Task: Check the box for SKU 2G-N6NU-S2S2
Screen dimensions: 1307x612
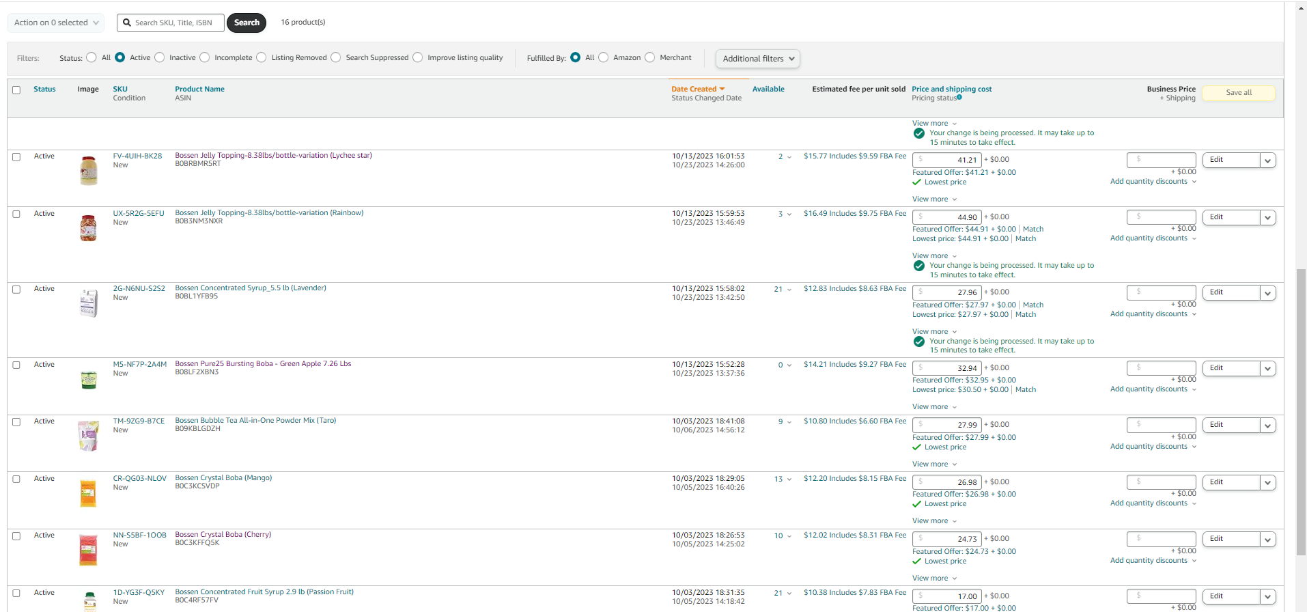Action: pyautogui.click(x=16, y=290)
